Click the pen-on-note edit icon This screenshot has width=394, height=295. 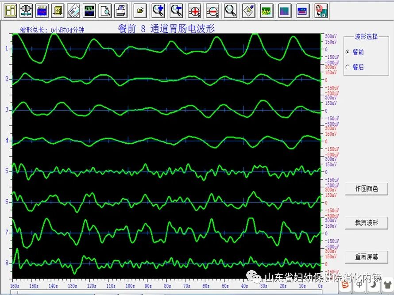pos(249,11)
